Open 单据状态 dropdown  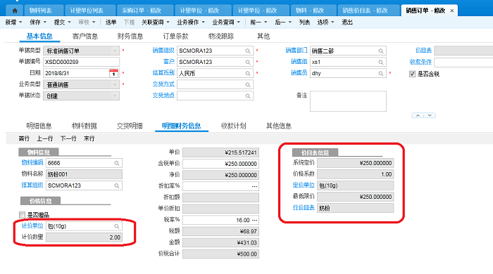pyautogui.click(x=115, y=96)
